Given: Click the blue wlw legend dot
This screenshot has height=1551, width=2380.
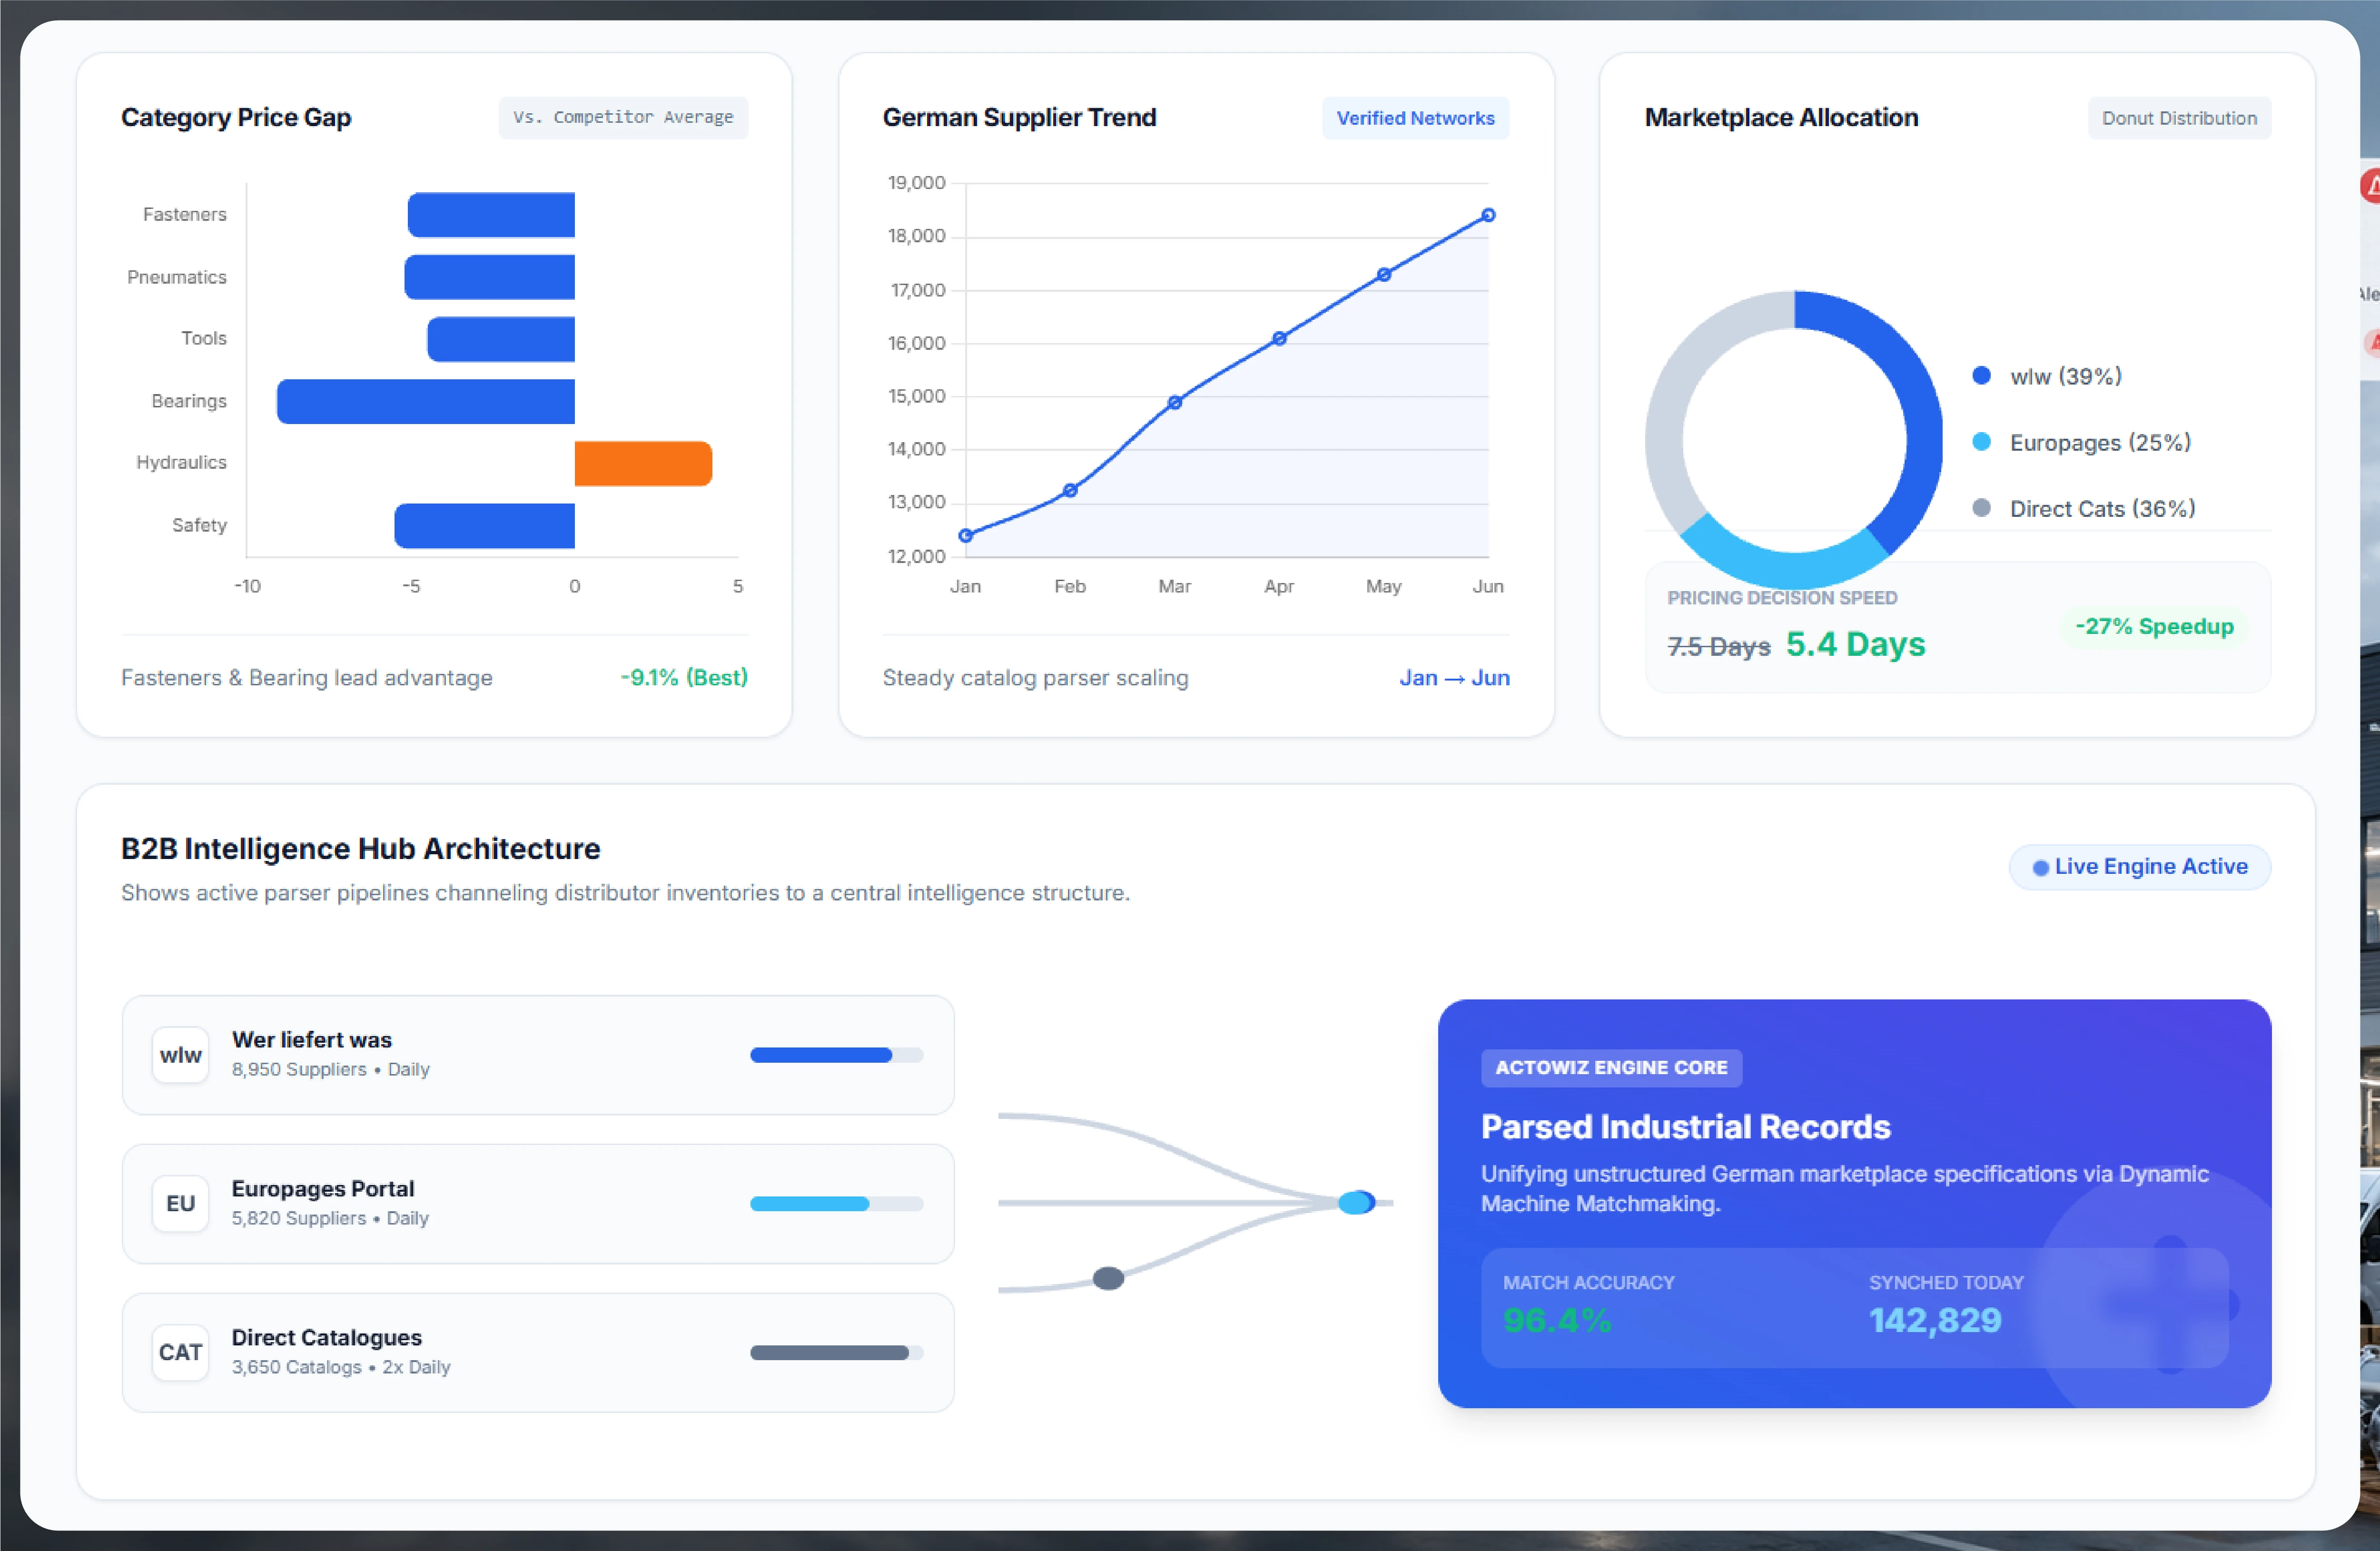Looking at the screenshot, I should pyautogui.click(x=1981, y=376).
